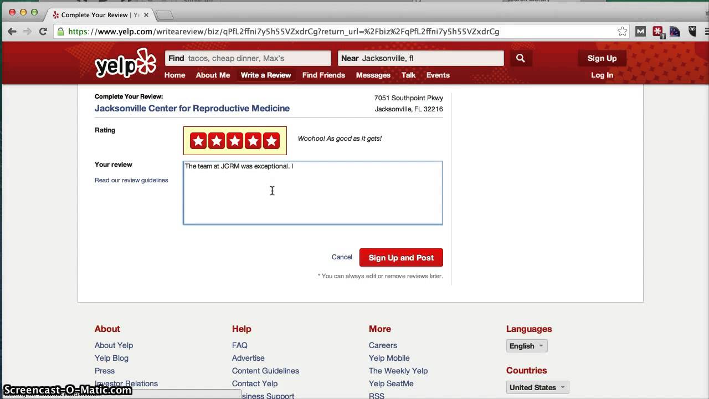
Task: Click inside the review text area
Action: 313,193
